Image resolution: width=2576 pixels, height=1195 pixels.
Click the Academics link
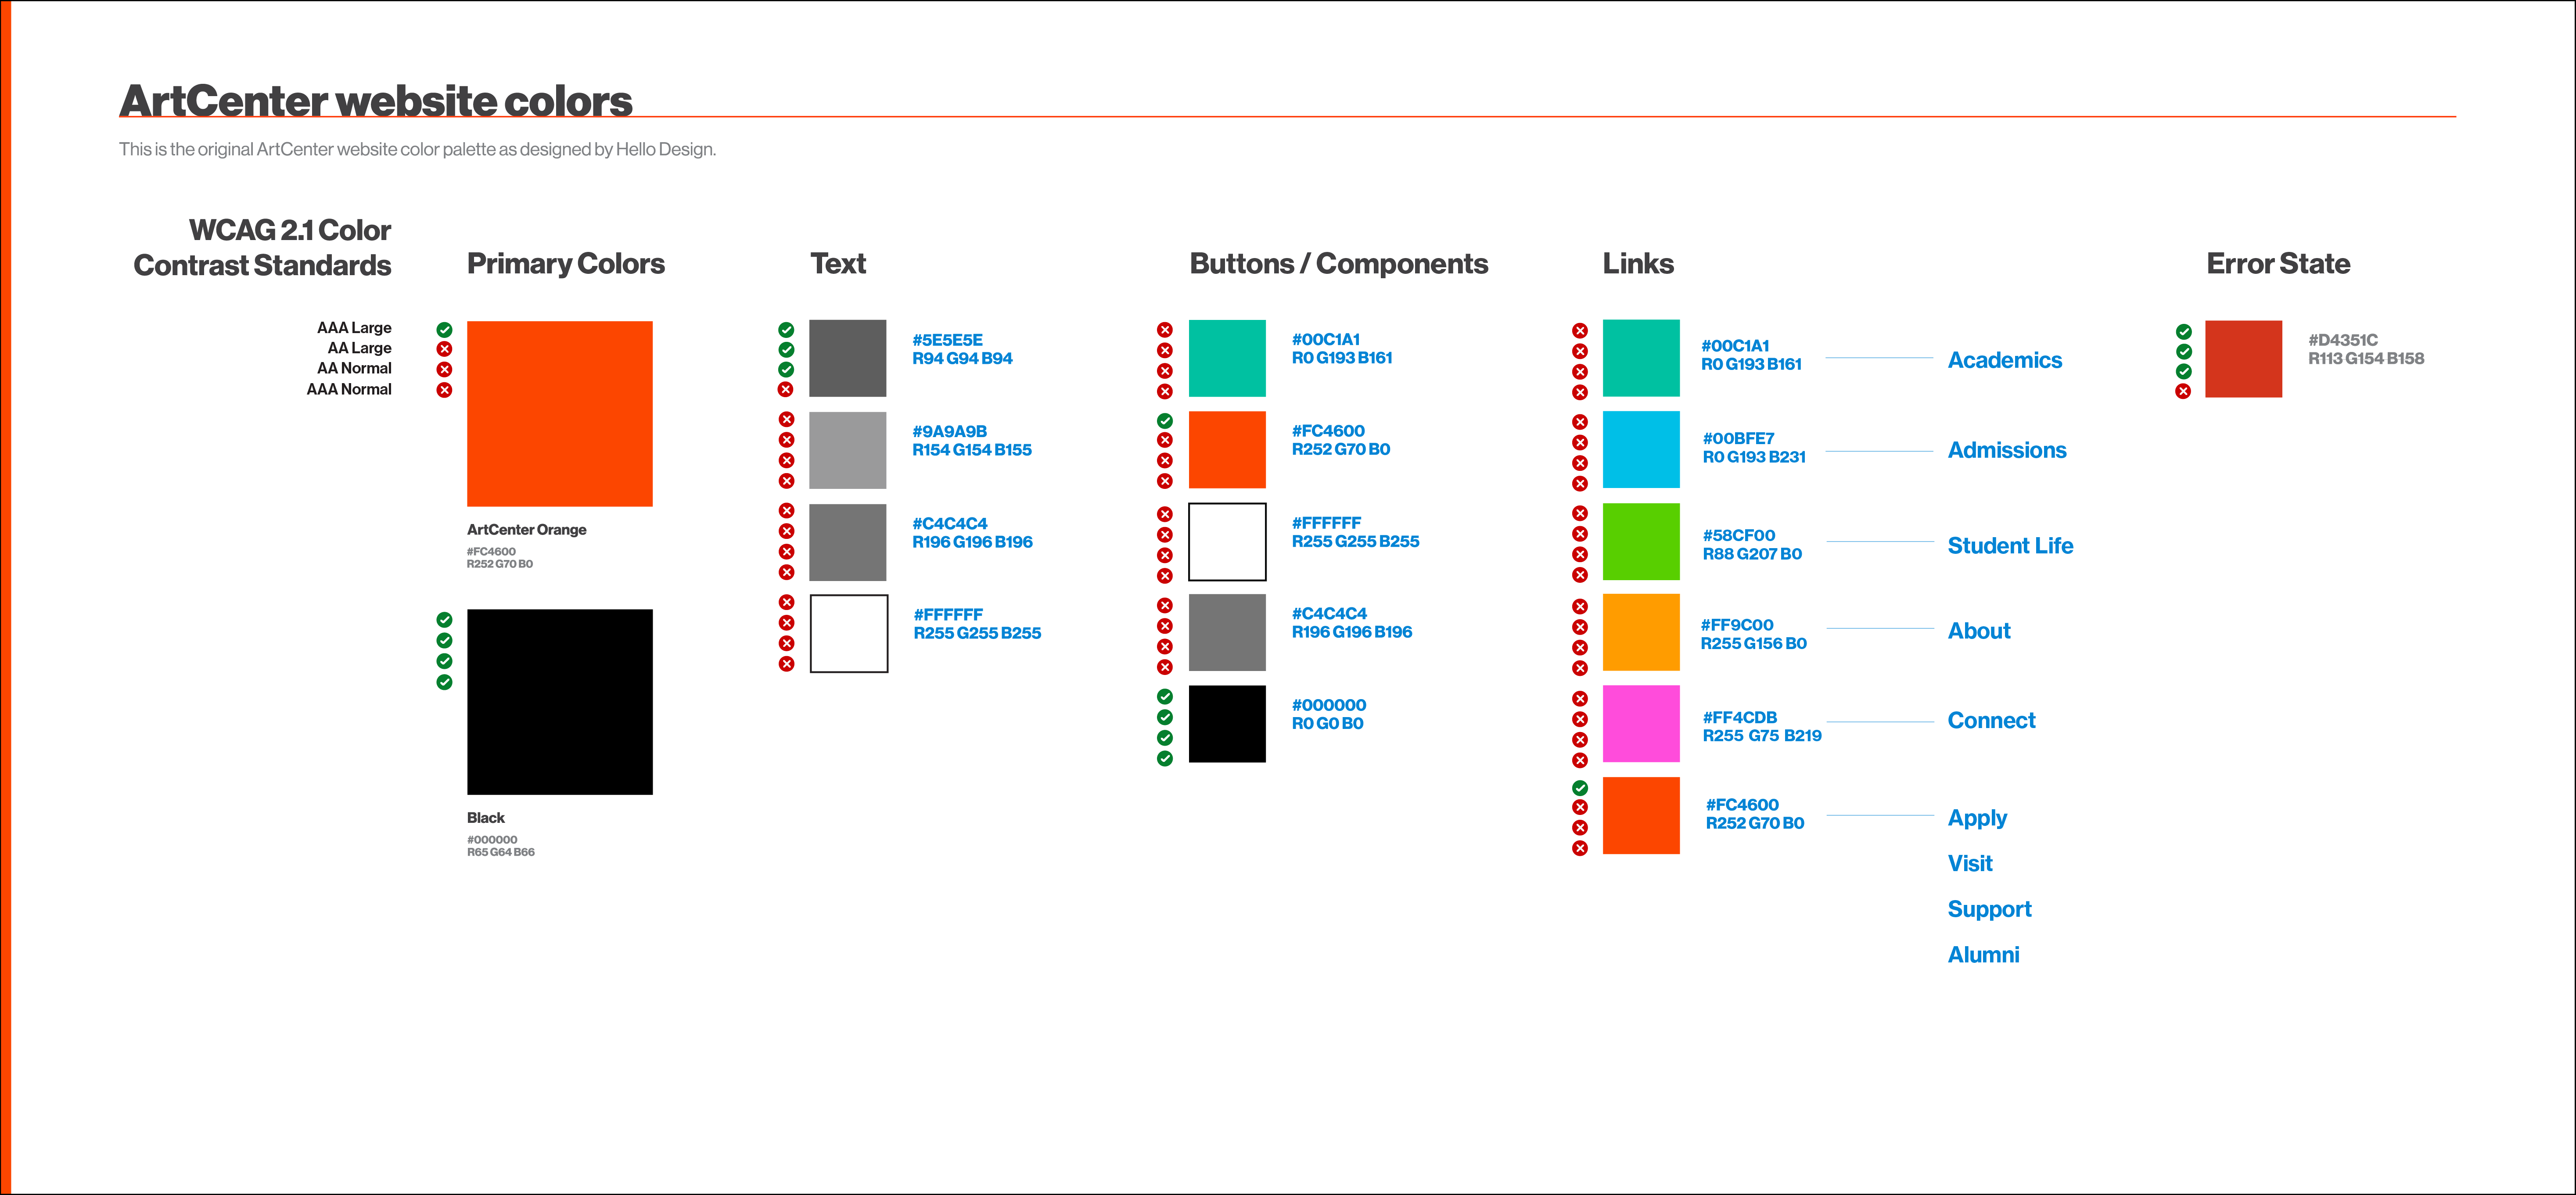(x=2004, y=360)
